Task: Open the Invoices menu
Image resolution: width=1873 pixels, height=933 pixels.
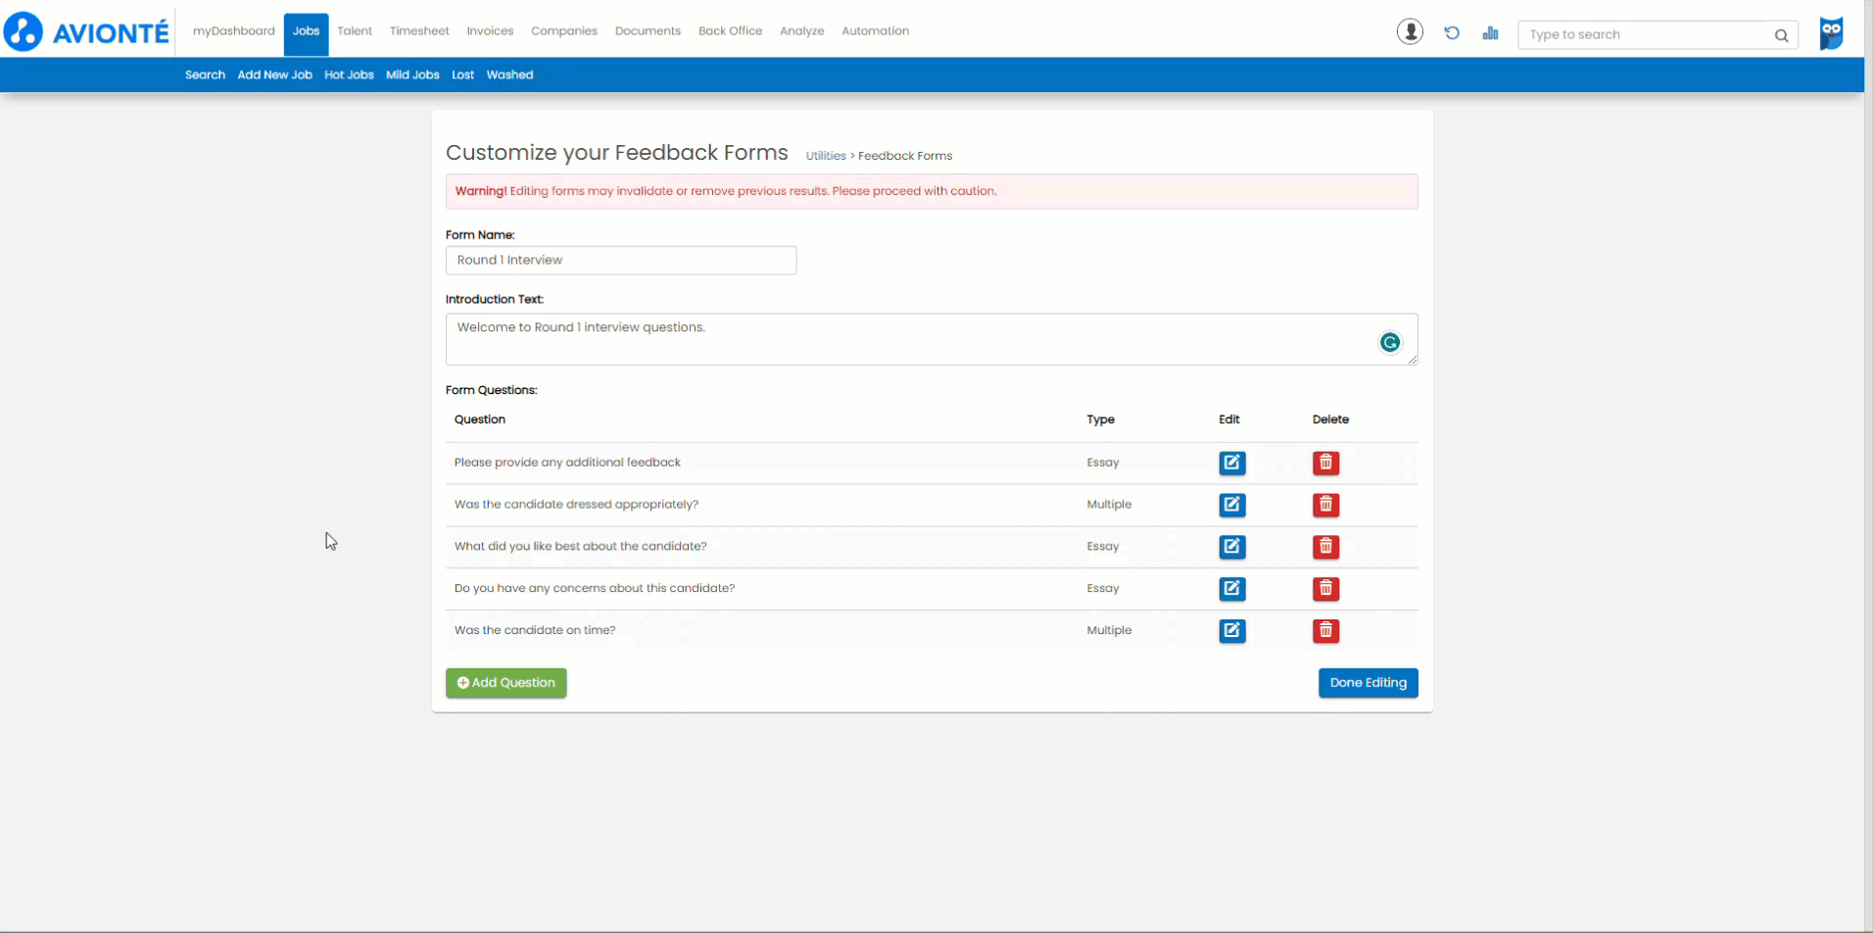Action: pos(490,31)
